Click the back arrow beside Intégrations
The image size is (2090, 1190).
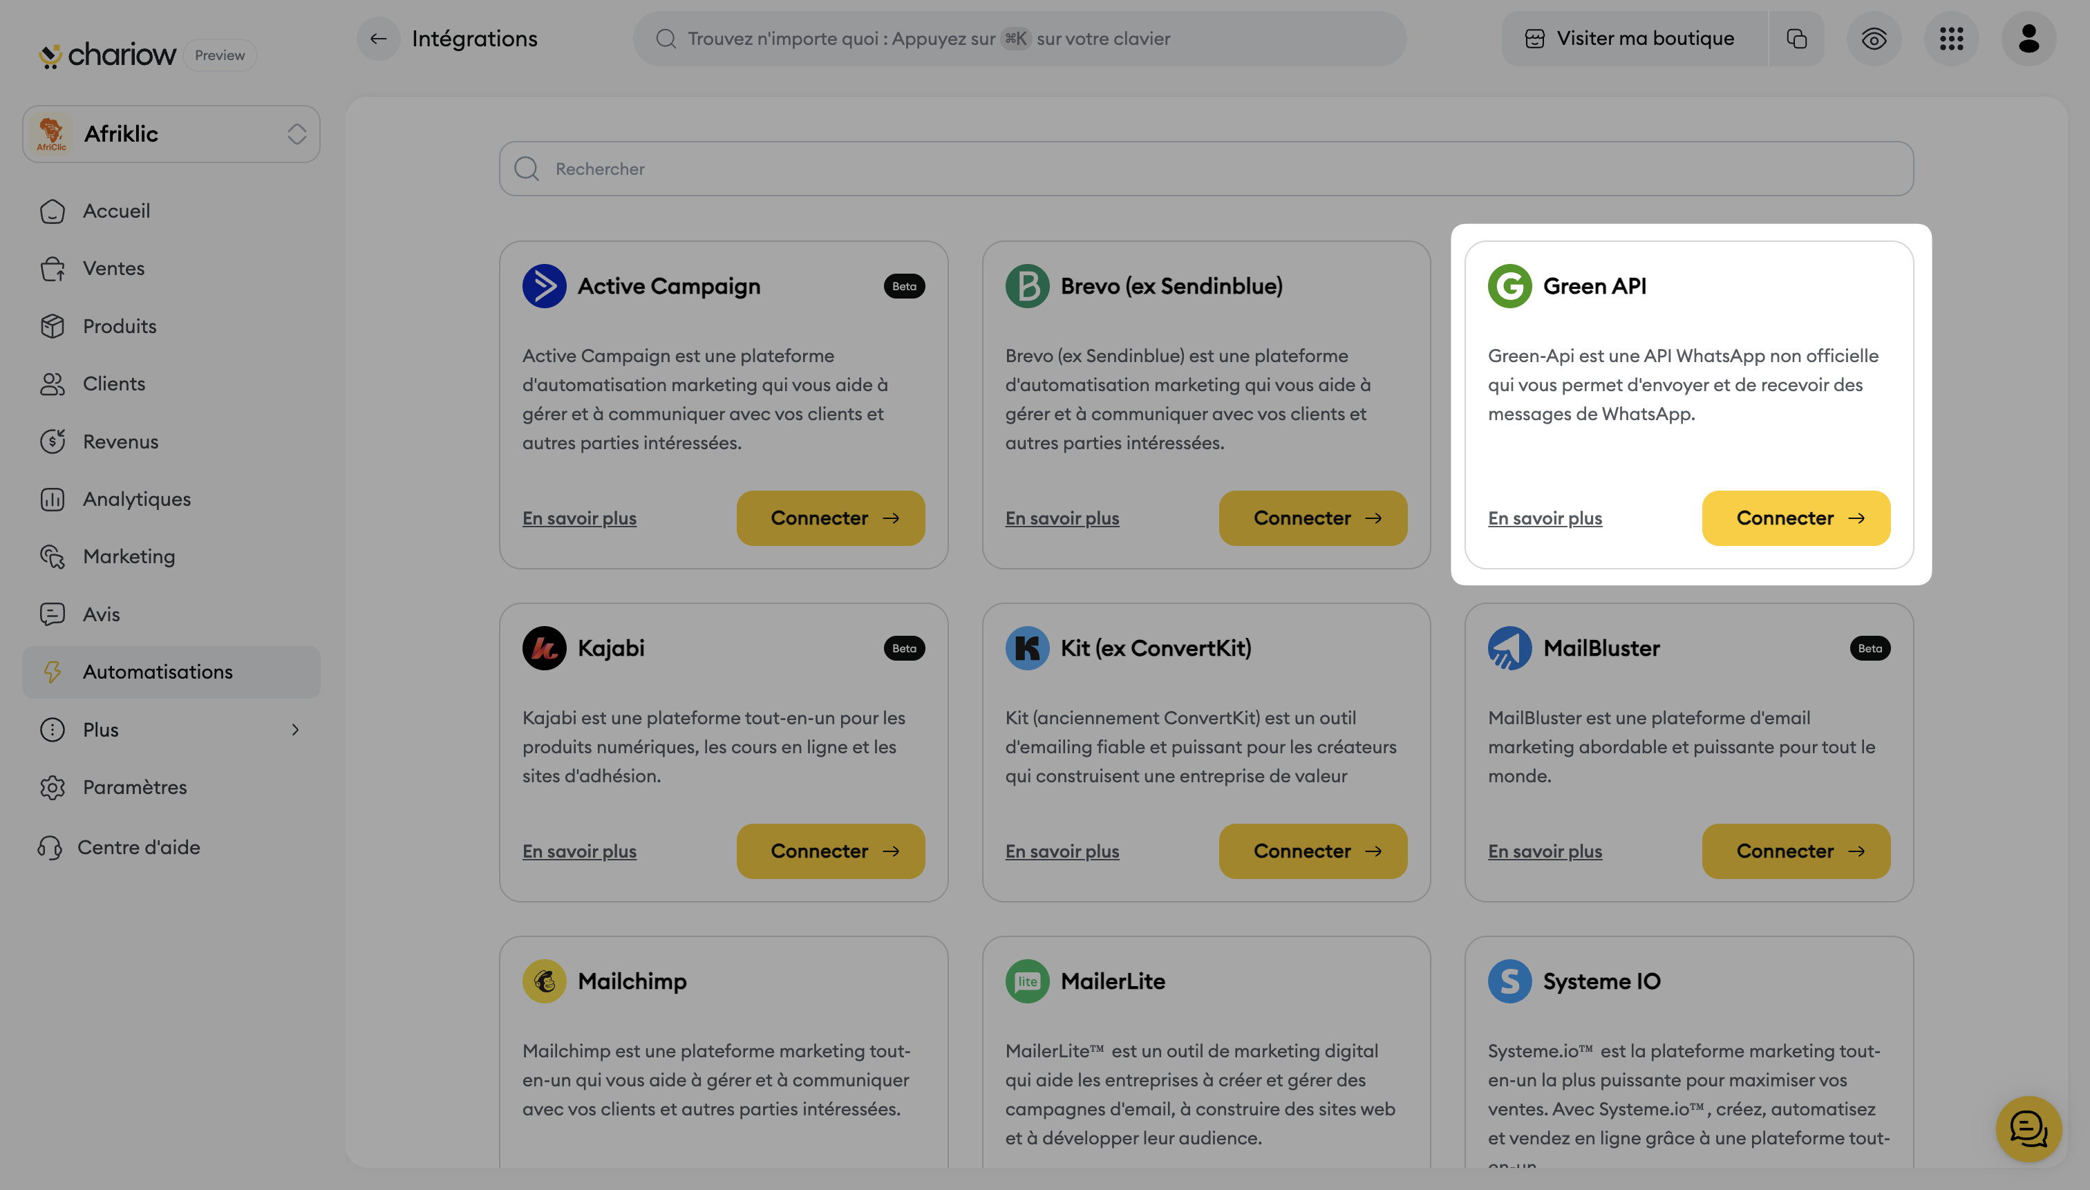pos(377,39)
